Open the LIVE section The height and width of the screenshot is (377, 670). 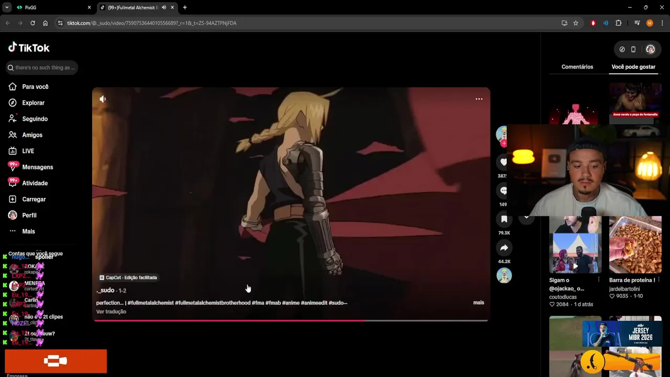pos(28,151)
